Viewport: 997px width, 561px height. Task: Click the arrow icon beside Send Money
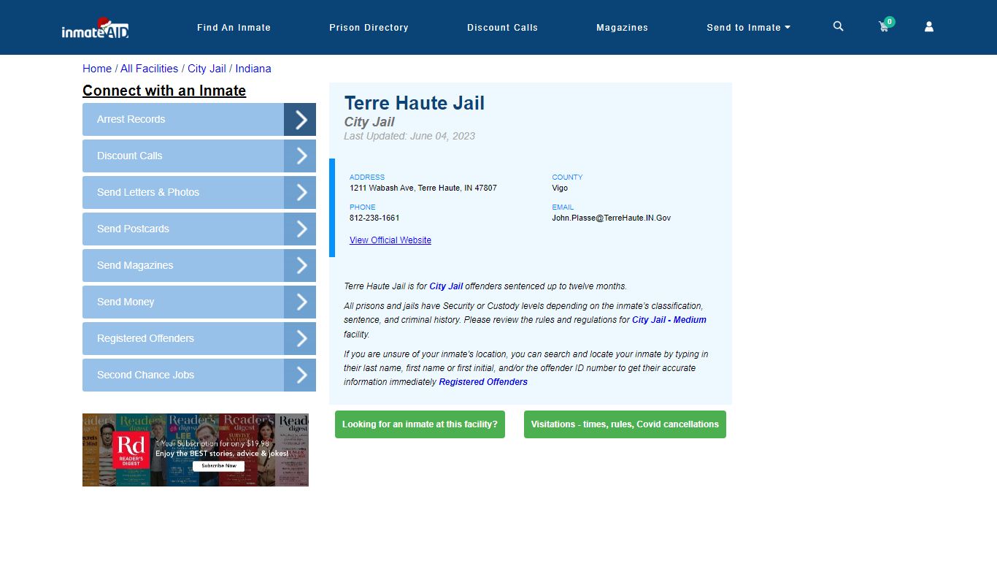point(299,302)
